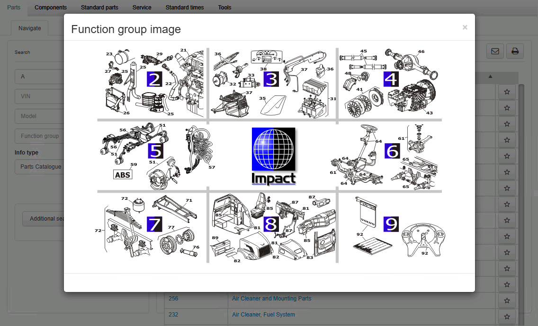Viewport: 538px width, 326px height.
Task: Click the print icon
Action: click(x=515, y=51)
